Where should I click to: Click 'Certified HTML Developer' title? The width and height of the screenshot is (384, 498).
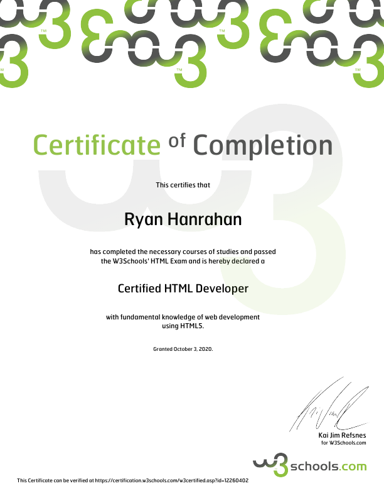[183, 289]
